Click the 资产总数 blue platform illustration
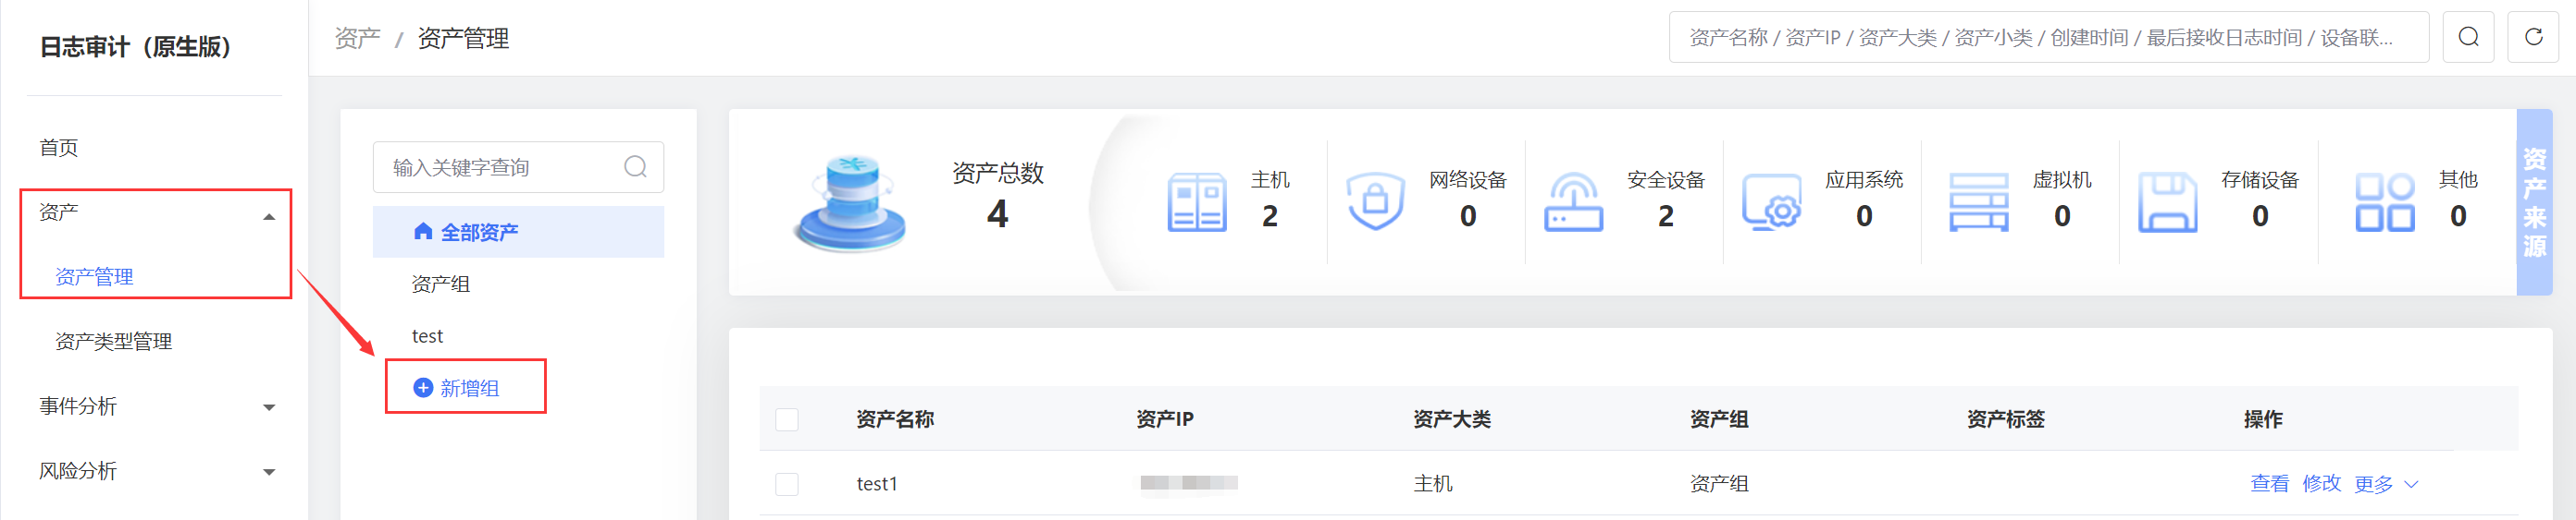Screen dimensions: 2576x520 tap(851, 201)
